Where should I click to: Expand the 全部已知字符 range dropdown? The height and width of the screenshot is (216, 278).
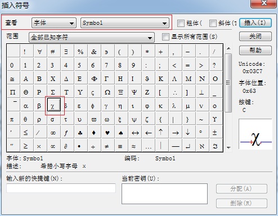92,37
